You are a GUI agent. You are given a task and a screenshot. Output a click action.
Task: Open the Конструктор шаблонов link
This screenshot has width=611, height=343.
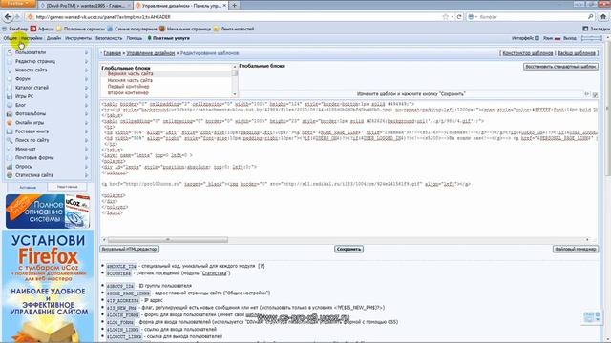pyautogui.click(x=528, y=53)
